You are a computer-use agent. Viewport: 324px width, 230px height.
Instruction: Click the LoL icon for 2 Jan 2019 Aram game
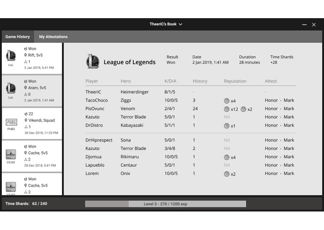pos(11,88)
